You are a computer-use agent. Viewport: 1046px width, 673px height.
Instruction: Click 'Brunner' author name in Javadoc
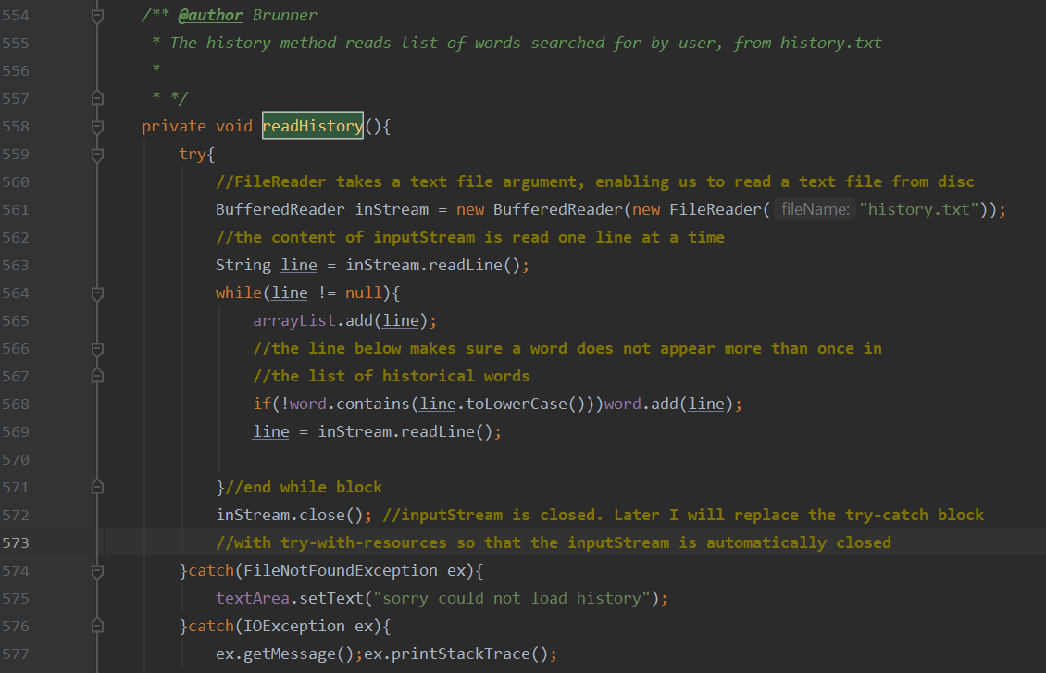[x=285, y=16]
